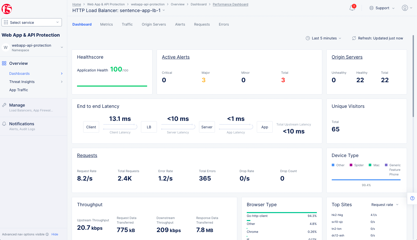417x240 pixels.
Task: Click the Spider color swatch in Device Type legend
Action: pyautogui.click(x=351, y=165)
